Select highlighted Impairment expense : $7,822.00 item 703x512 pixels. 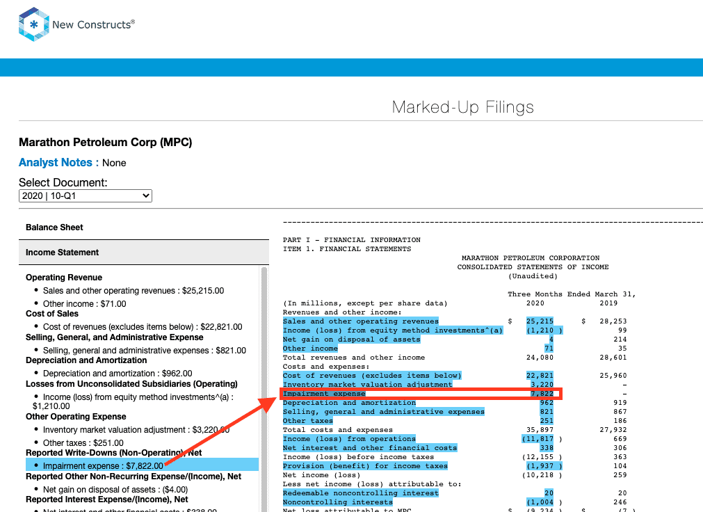pyautogui.click(x=142, y=466)
